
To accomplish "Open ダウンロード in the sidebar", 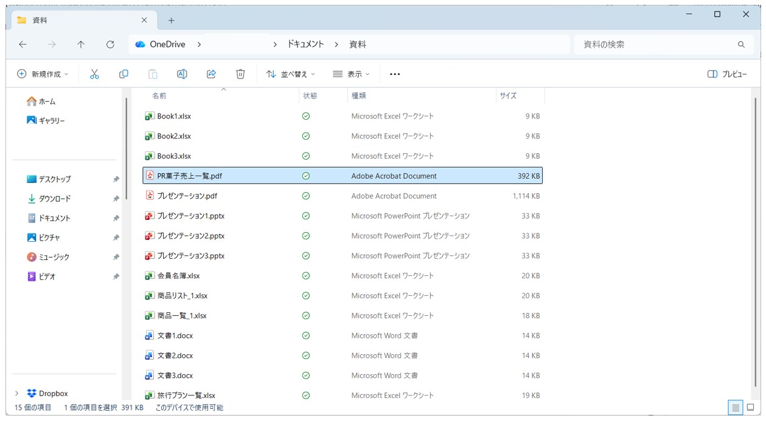I will coord(55,199).
